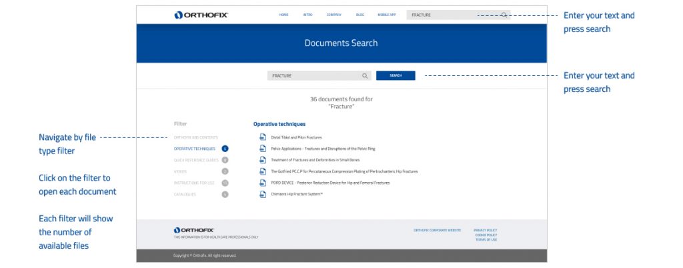Open the INTRO navigation item
This screenshot has width=683, height=268.
click(307, 15)
